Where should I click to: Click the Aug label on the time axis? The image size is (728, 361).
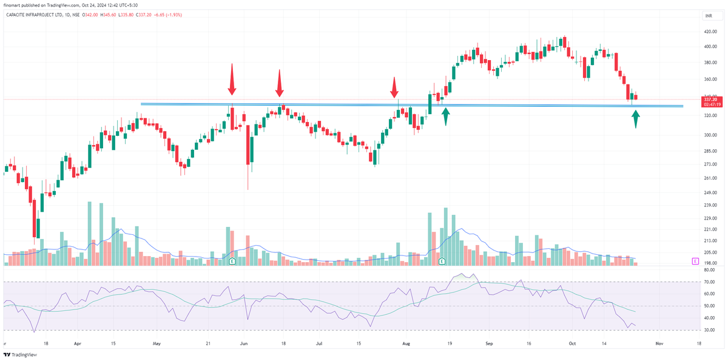pos(406,343)
